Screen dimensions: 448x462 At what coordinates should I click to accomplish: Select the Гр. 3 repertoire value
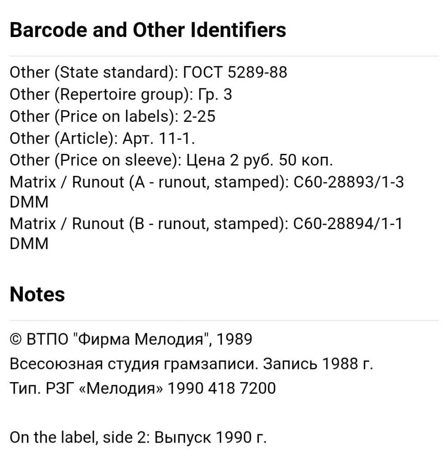tap(214, 95)
